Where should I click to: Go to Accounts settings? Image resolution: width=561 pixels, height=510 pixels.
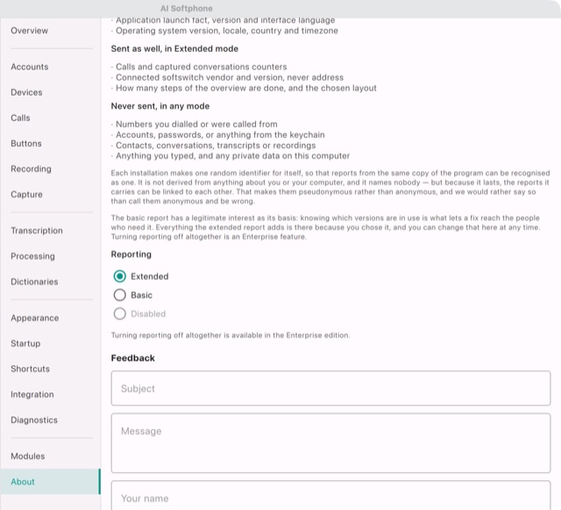tap(29, 67)
